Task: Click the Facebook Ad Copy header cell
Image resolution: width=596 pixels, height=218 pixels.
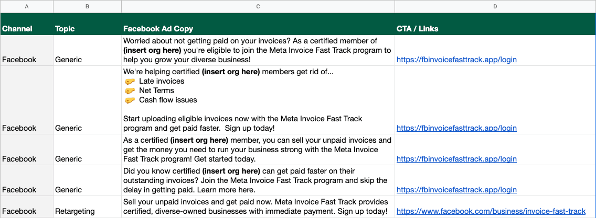Action: [x=258, y=24]
